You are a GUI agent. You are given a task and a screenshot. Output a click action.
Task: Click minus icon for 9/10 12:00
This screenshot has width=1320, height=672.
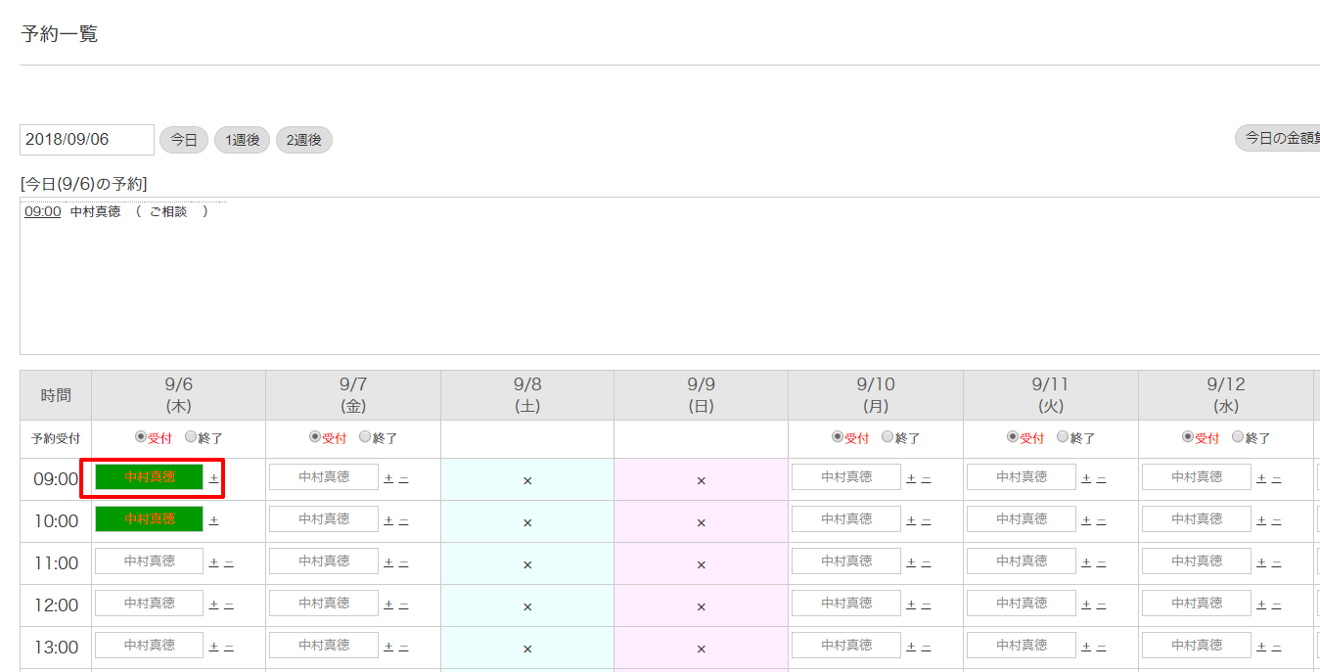[x=927, y=605]
